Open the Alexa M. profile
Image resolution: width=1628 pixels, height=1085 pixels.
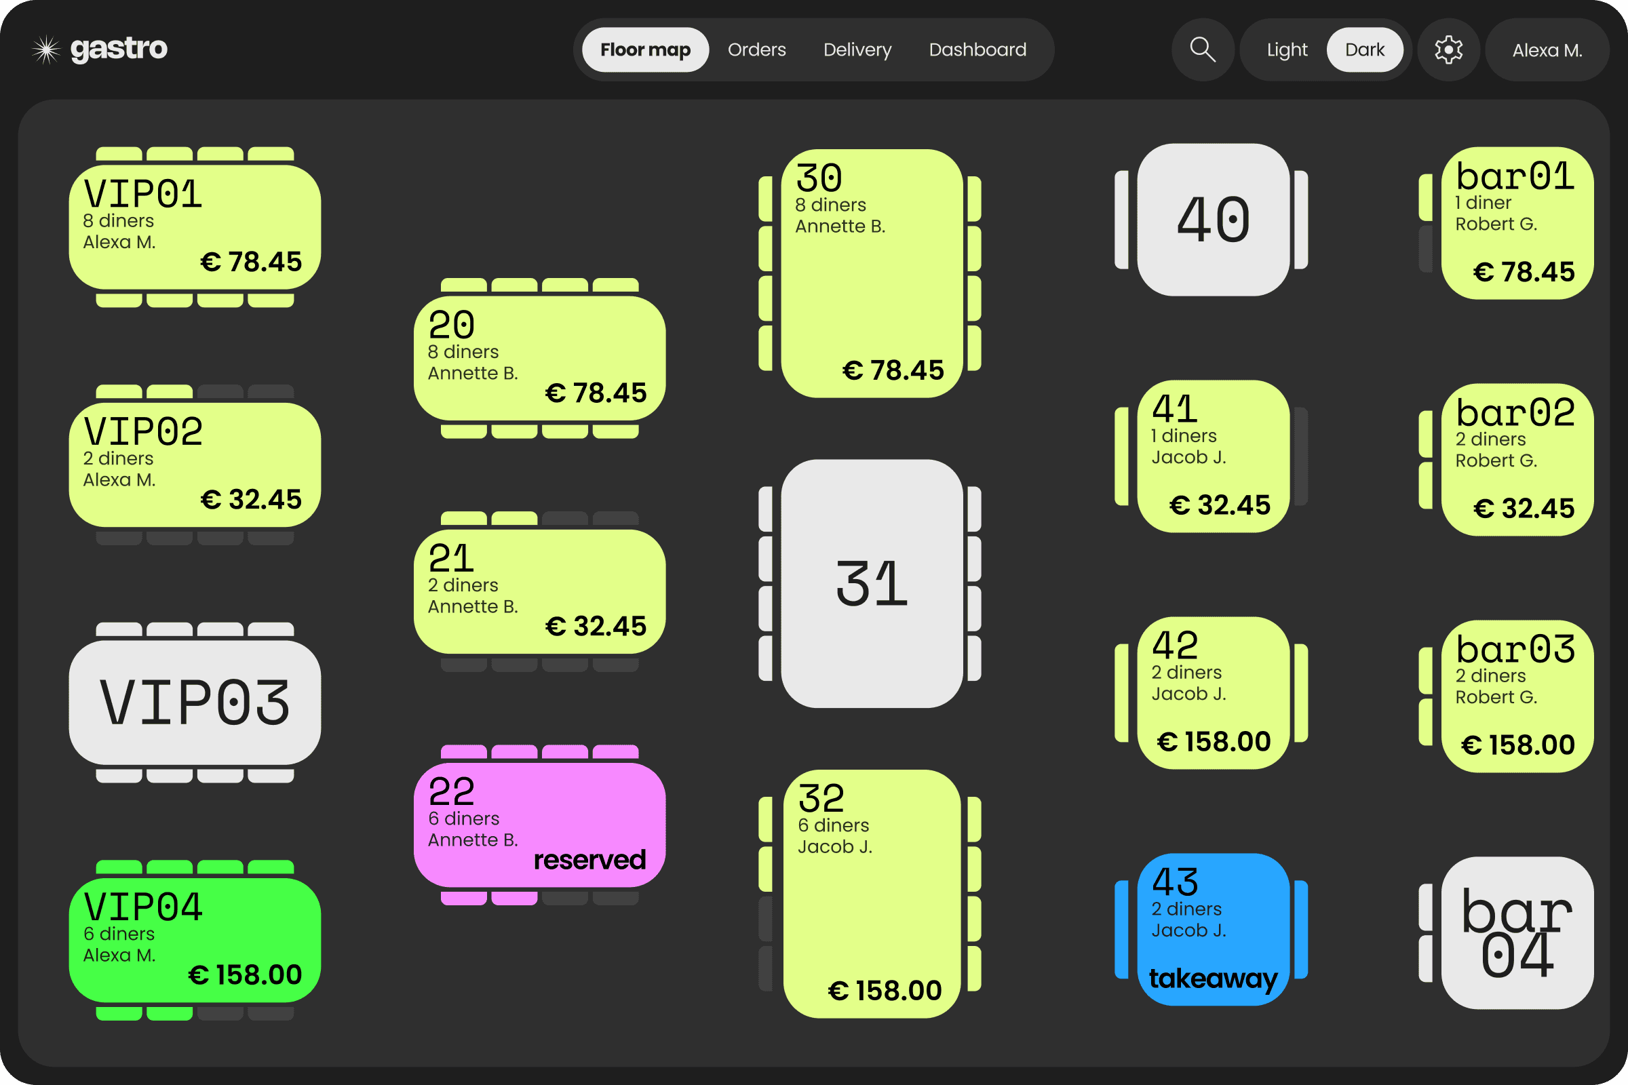(x=1547, y=49)
